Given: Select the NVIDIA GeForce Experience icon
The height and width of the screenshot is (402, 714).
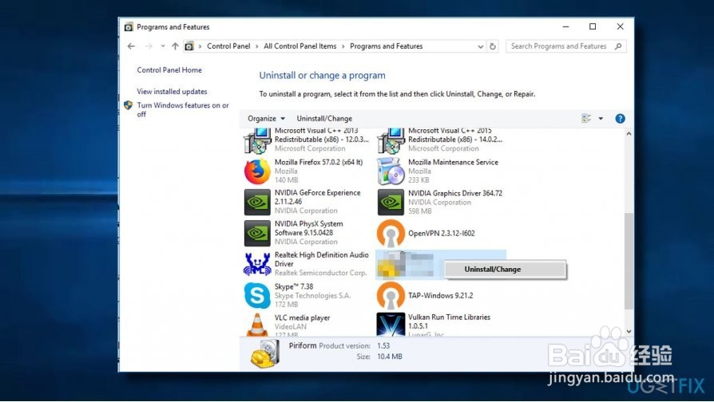Looking at the screenshot, I should 257,203.
